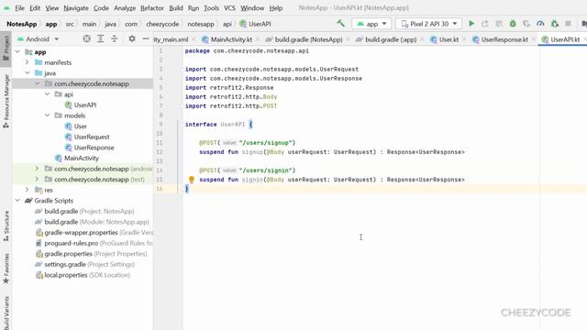Open the Structure tool window sidebar button
Image resolution: width=587 pixels, height=330 pixels.
click(x=6, y=226)
